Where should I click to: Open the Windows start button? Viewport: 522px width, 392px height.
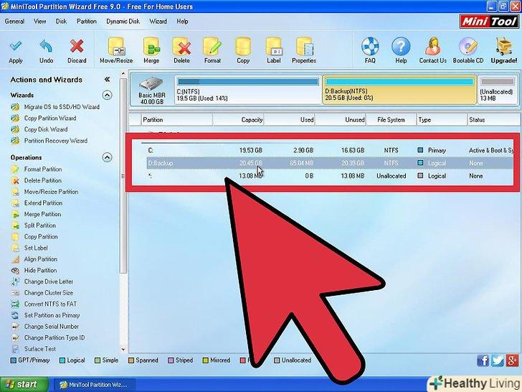[24, 384]
